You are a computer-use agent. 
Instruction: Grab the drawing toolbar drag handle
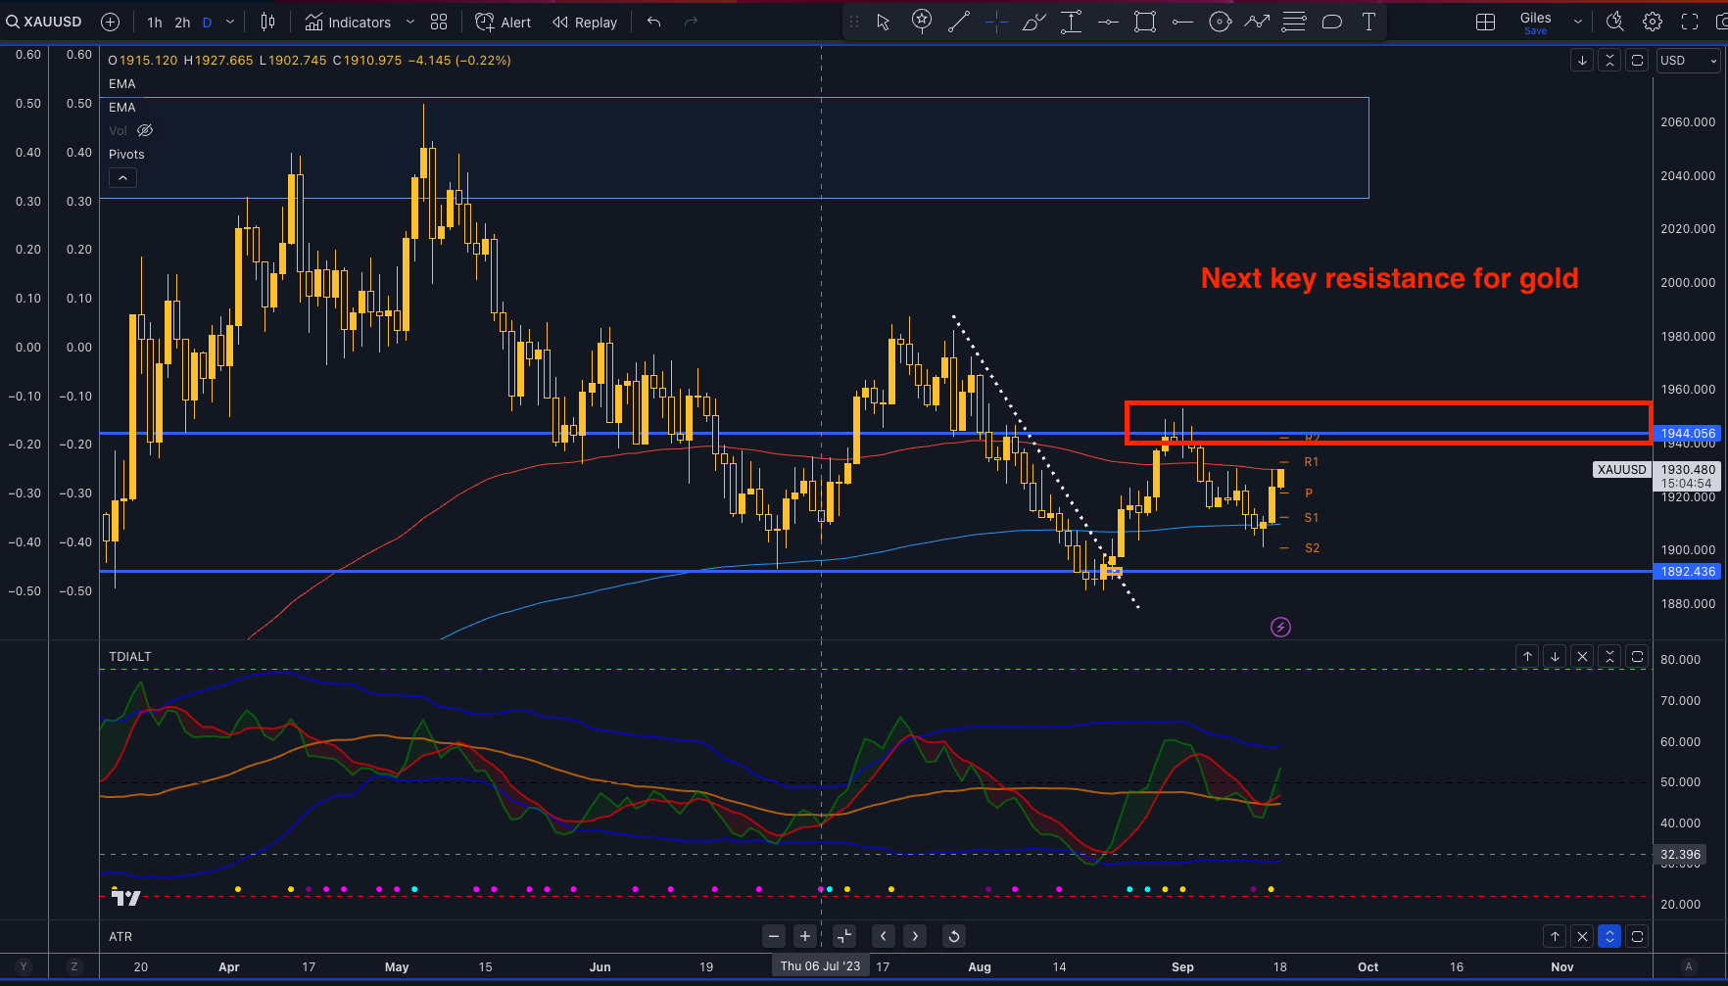pos(854,22)
